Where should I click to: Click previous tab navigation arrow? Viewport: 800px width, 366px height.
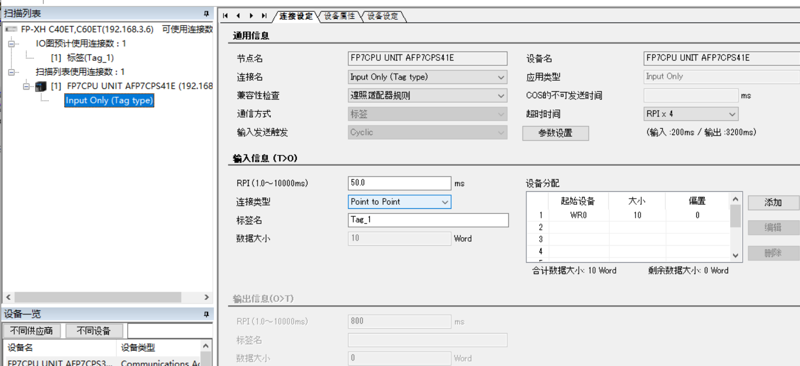pyautogui.click(x=238, y=16)
